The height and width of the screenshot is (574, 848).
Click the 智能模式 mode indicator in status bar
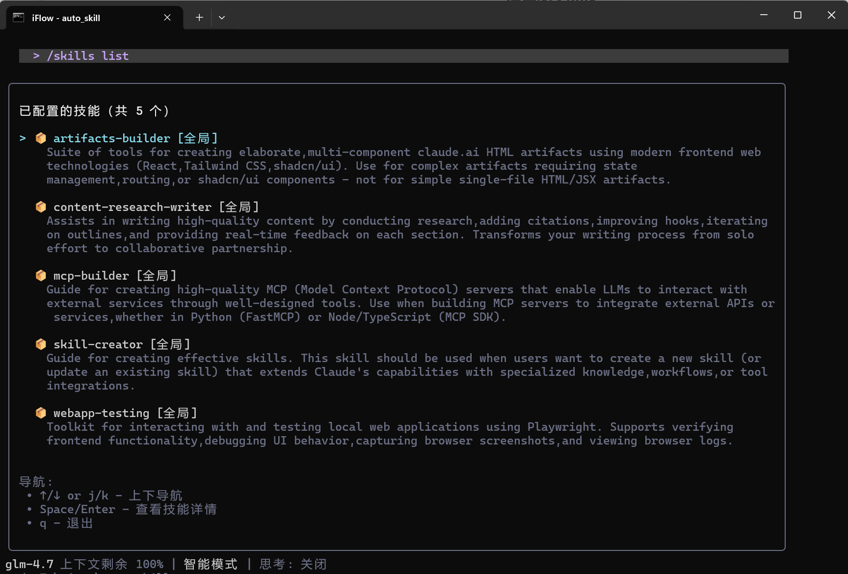[210, 564]
